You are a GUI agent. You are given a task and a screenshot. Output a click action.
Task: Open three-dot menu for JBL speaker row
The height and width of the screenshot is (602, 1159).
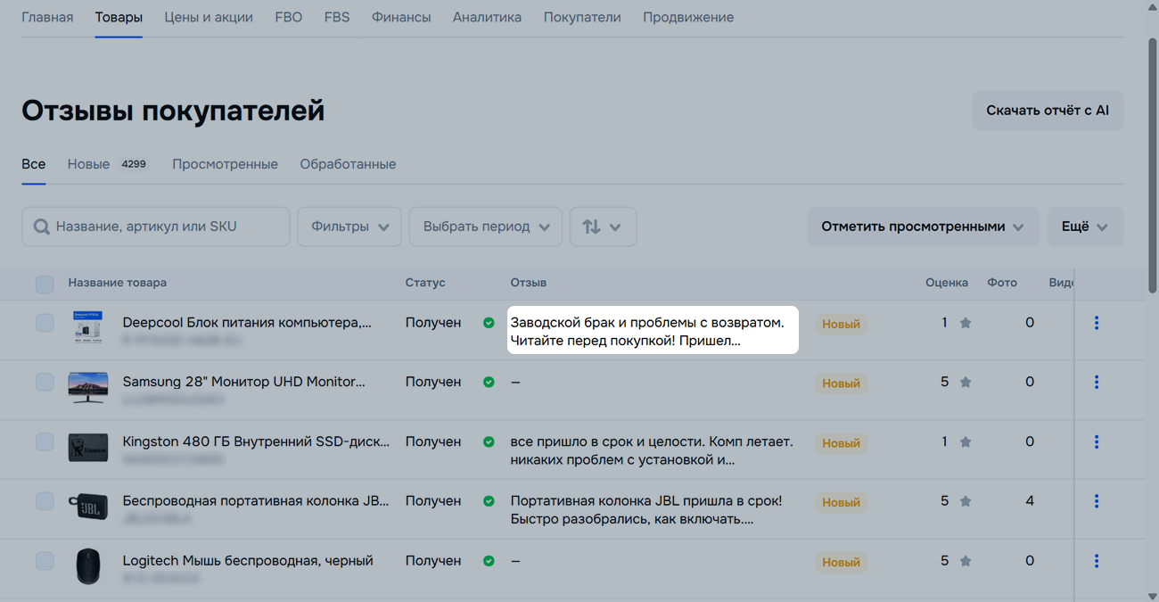(1096, 501)
